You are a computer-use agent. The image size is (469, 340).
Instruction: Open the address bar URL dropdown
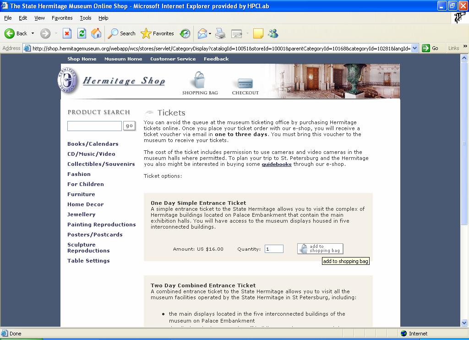pos(414,48)
